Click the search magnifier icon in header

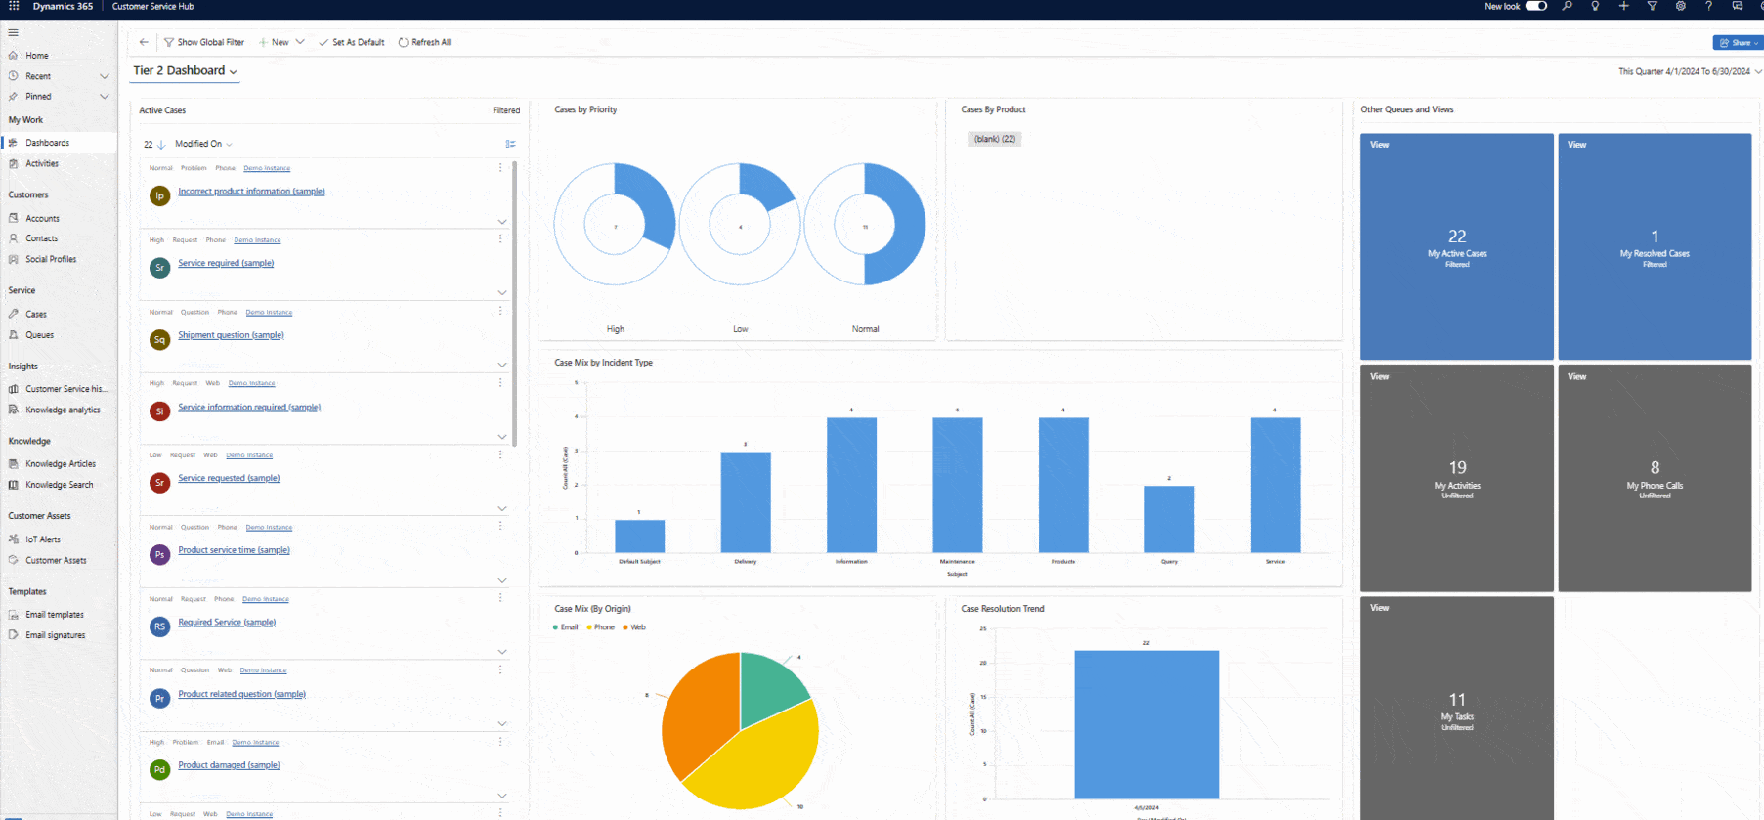point(1568,6)
